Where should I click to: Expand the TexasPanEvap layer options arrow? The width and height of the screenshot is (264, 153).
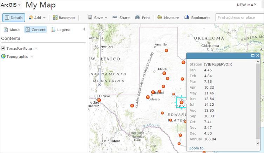pyautogui.click(x=36, y=49)
